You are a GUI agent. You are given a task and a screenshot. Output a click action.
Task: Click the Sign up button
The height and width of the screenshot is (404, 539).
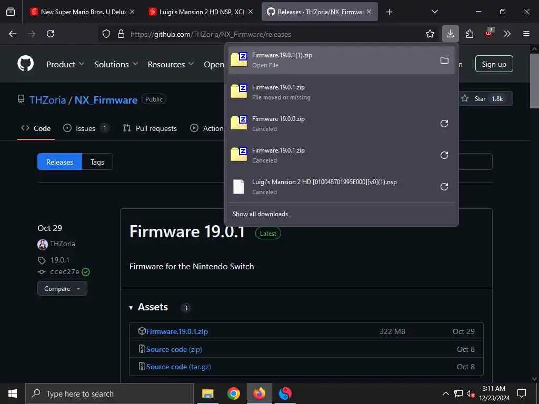(x=494, y=64)
